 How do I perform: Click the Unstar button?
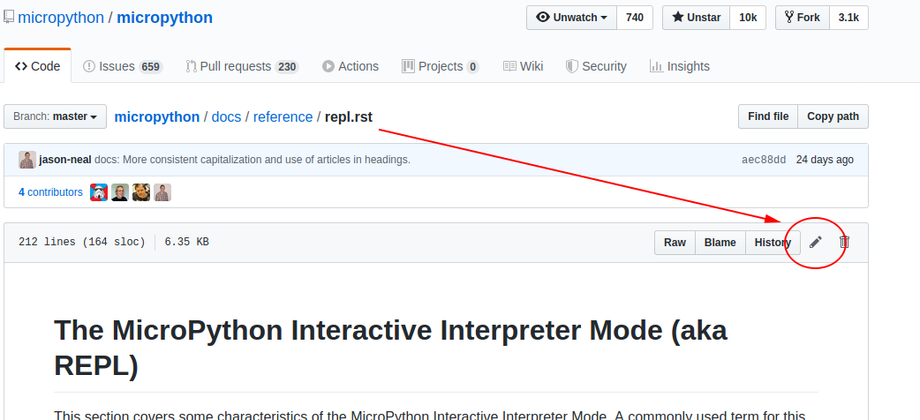(x=696, y=18)
